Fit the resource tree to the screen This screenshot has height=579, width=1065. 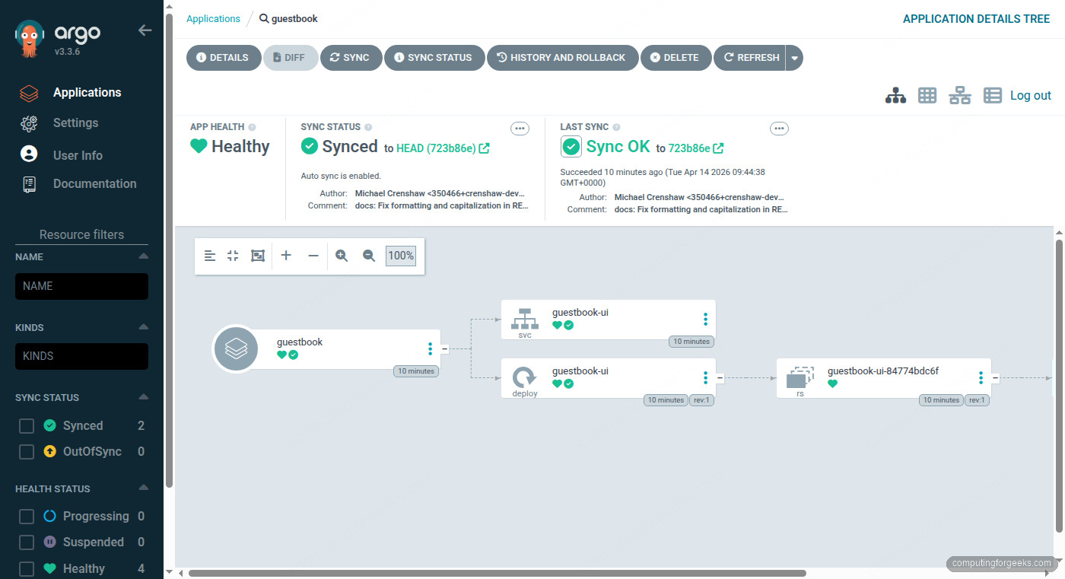tap(257, 256)
